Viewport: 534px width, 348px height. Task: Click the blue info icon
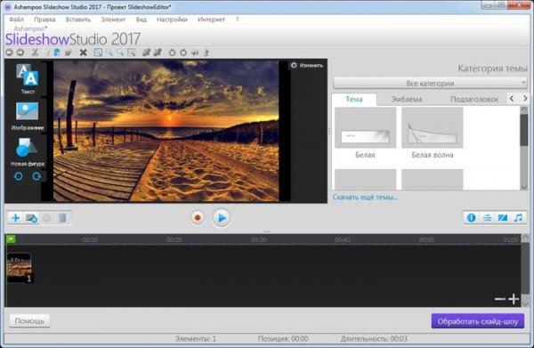coord(472,217)
